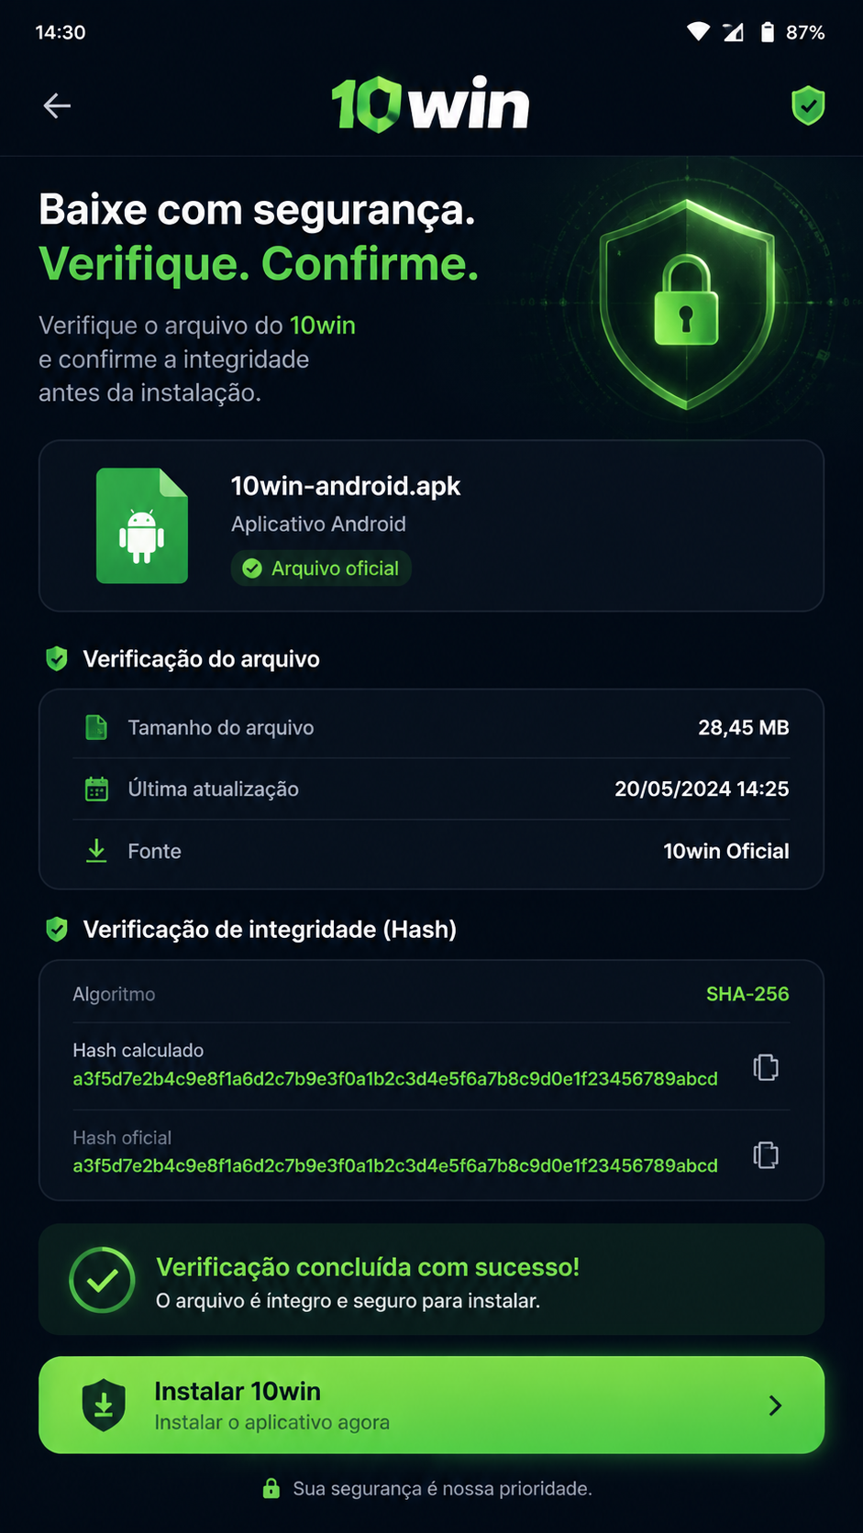Tap the file icon next to Tamanho do arquivo
The height and width of the screenshot is (1533, 863).
click(x=96, y=727)
